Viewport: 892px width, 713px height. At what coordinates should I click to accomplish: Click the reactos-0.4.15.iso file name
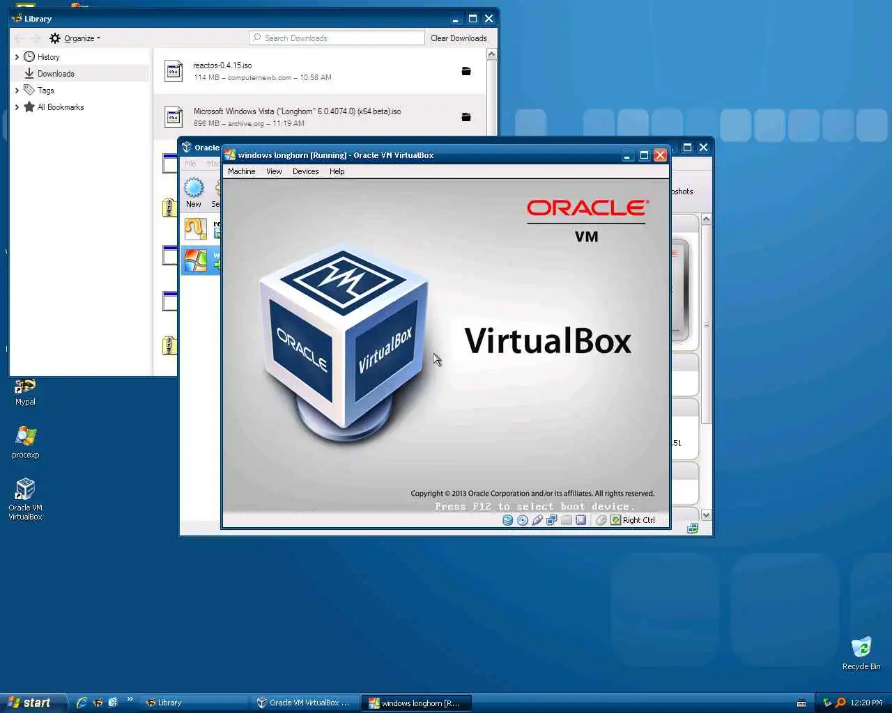pos(222,65)
